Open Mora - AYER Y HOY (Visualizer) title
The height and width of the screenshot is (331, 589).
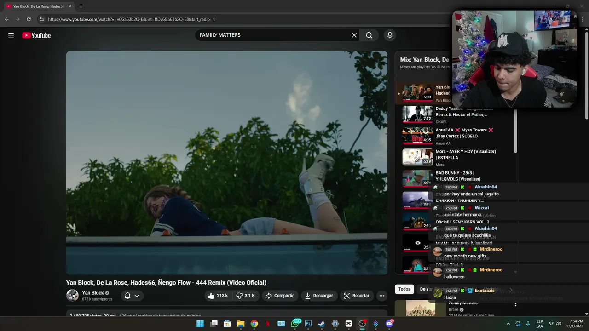click(466, 154)
